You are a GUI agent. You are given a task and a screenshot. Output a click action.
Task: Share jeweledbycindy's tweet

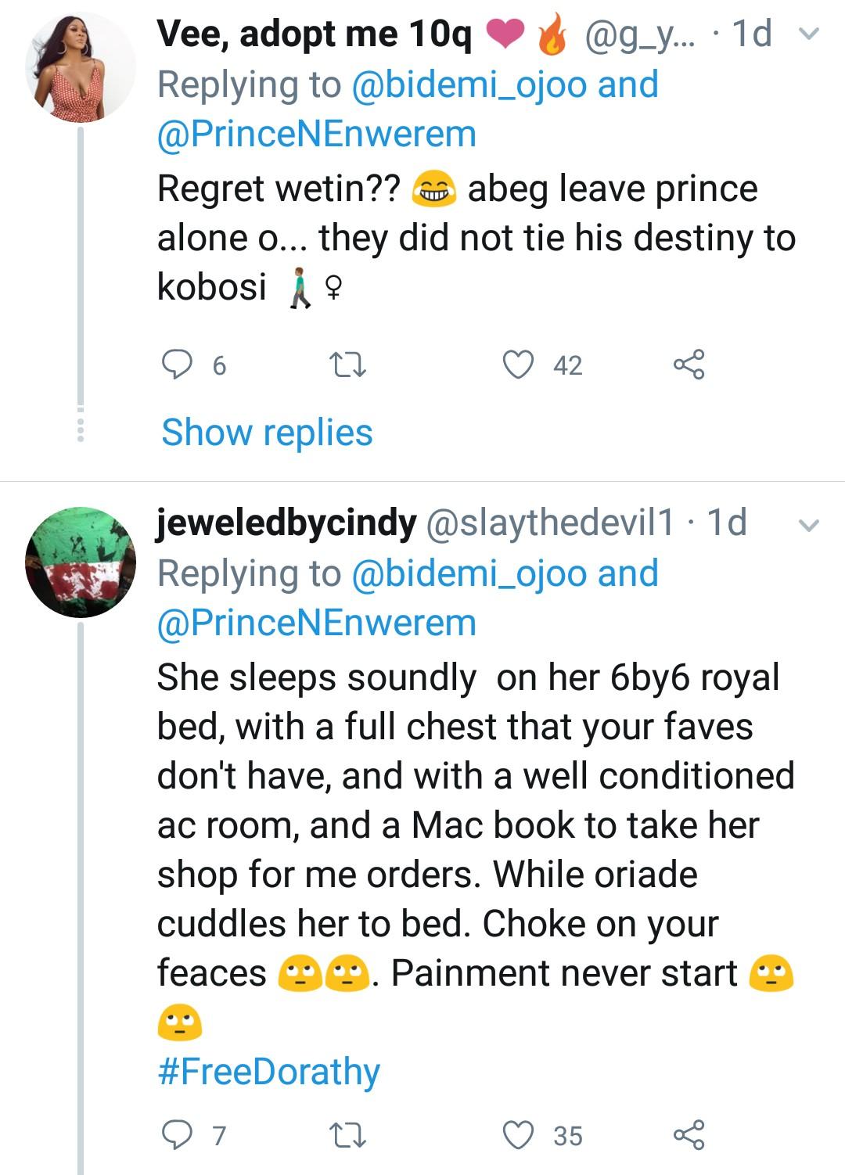click(x=689, y=1135)
